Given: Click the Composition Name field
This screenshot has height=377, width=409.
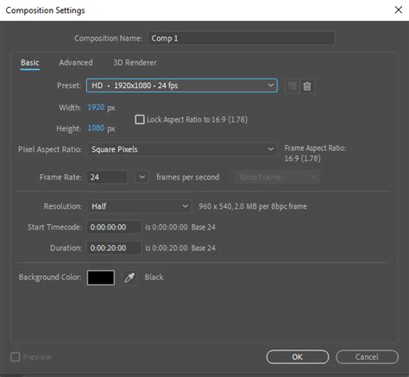Looking at the screenshot, I should (x=241, y=38).
